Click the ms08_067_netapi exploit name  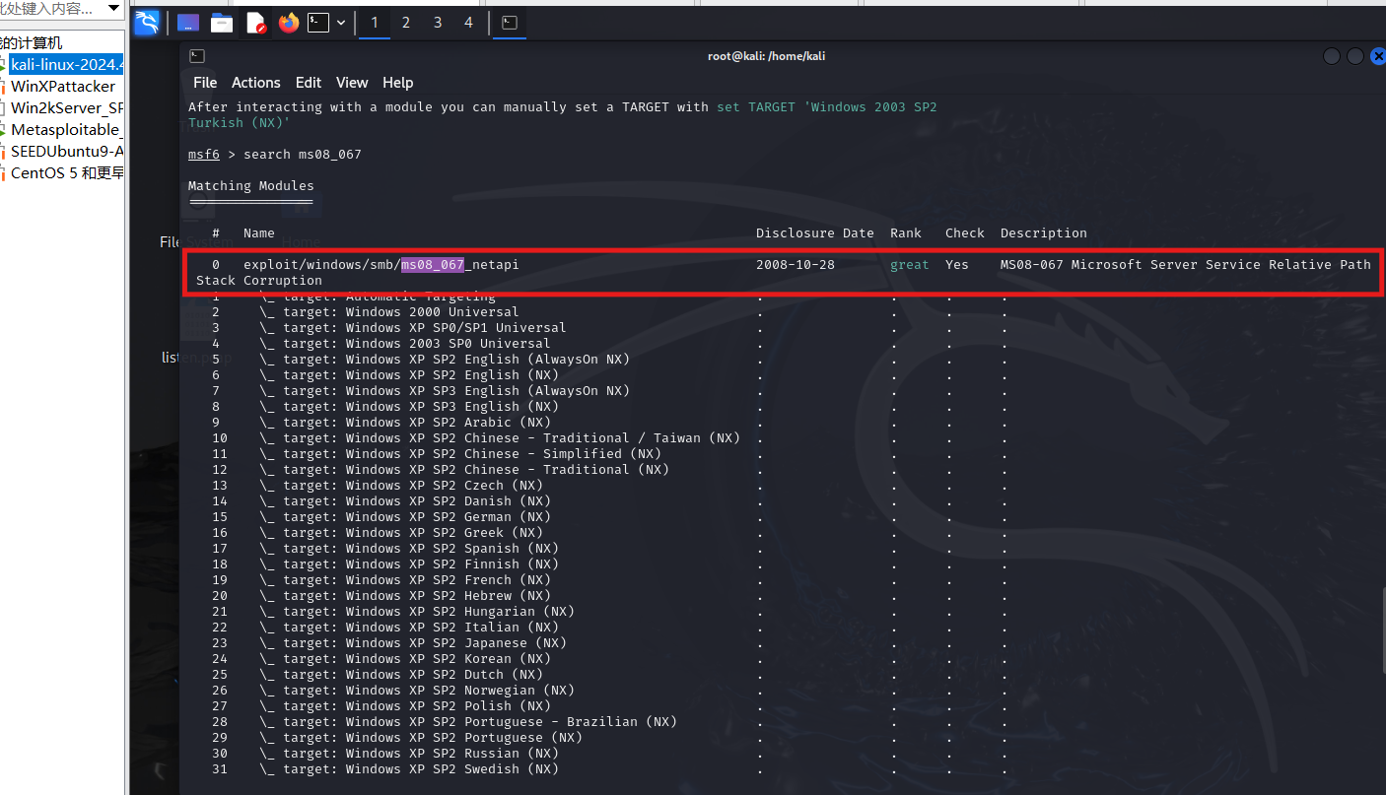tap(381, 264)
